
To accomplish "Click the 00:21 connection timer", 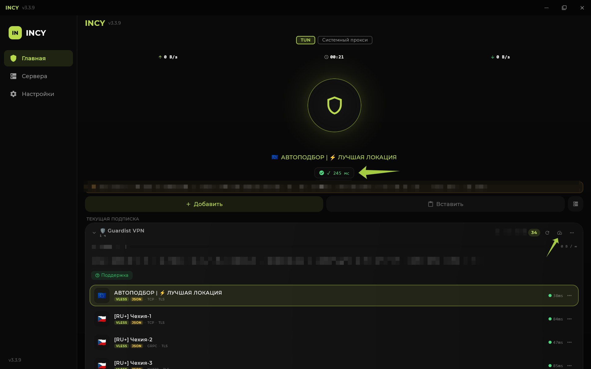I will coord(334,57).
